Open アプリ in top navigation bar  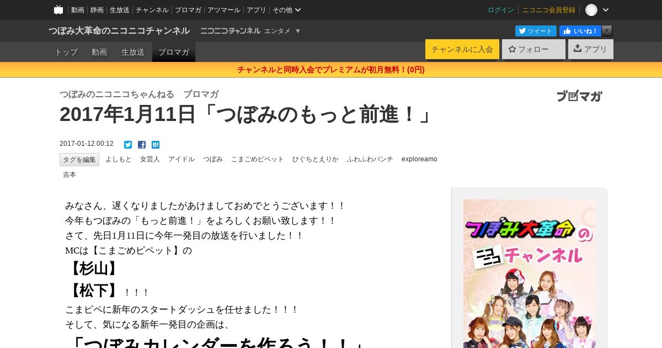[x=257, y=10]
